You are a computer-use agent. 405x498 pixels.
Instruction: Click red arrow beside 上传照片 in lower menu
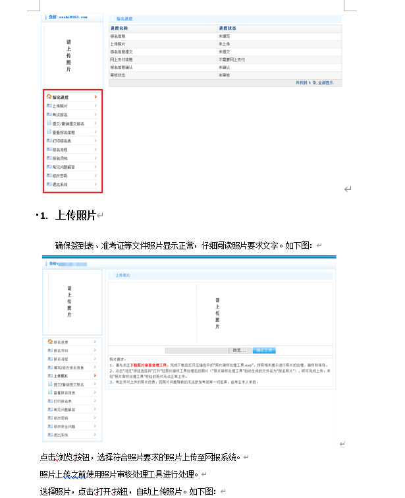[95, 376]
